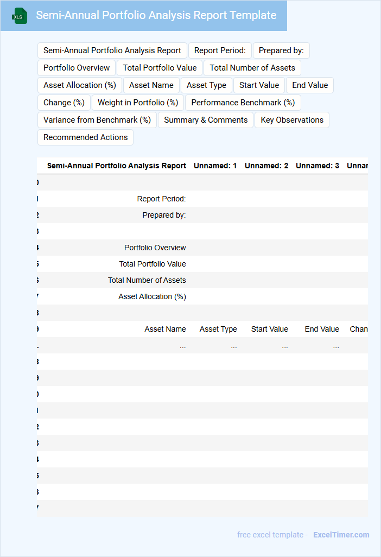Viewport: 381px width, 557px height.
Task: Click the 'Key Observations' tag
Action: pos(292,120)
